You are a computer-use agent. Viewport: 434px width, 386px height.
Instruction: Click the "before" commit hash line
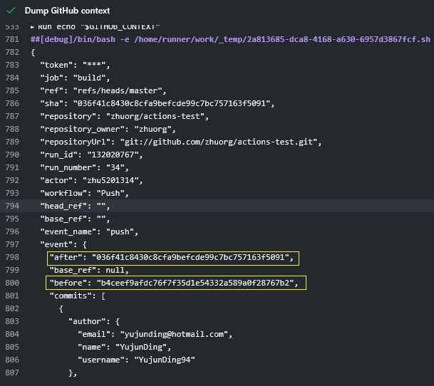(x=174, y=283)
